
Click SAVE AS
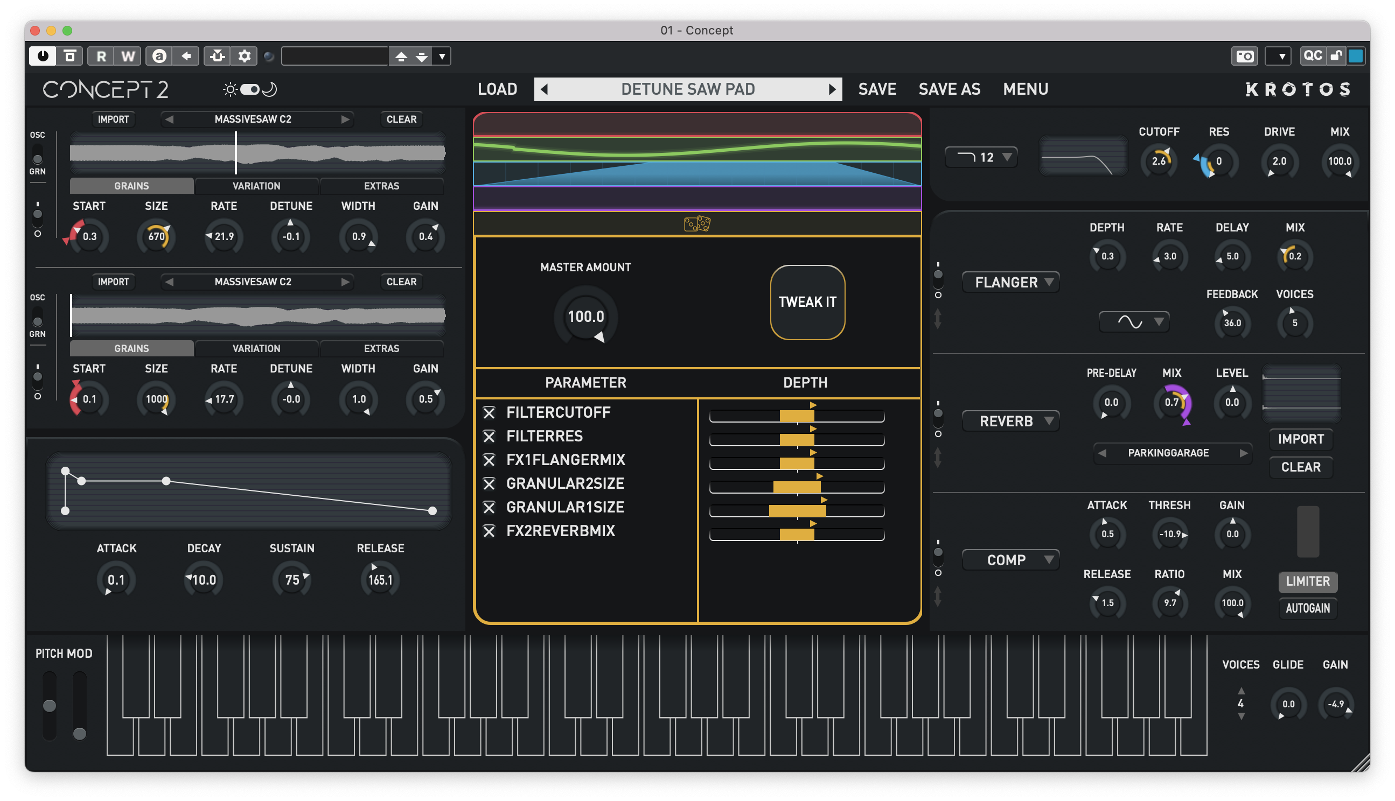tap(949, 89)
